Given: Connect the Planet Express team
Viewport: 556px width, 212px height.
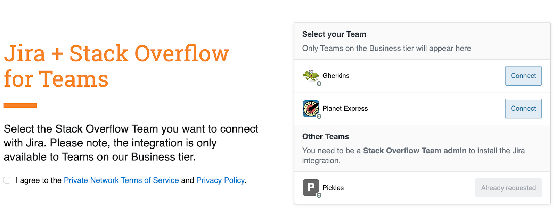Looking at the screenshot, I should click(523, 108).
